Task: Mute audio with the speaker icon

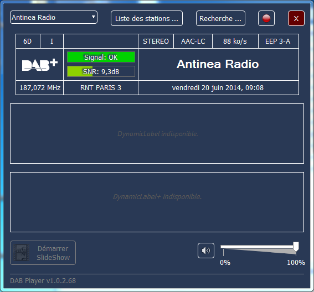Action: (206, 251)
